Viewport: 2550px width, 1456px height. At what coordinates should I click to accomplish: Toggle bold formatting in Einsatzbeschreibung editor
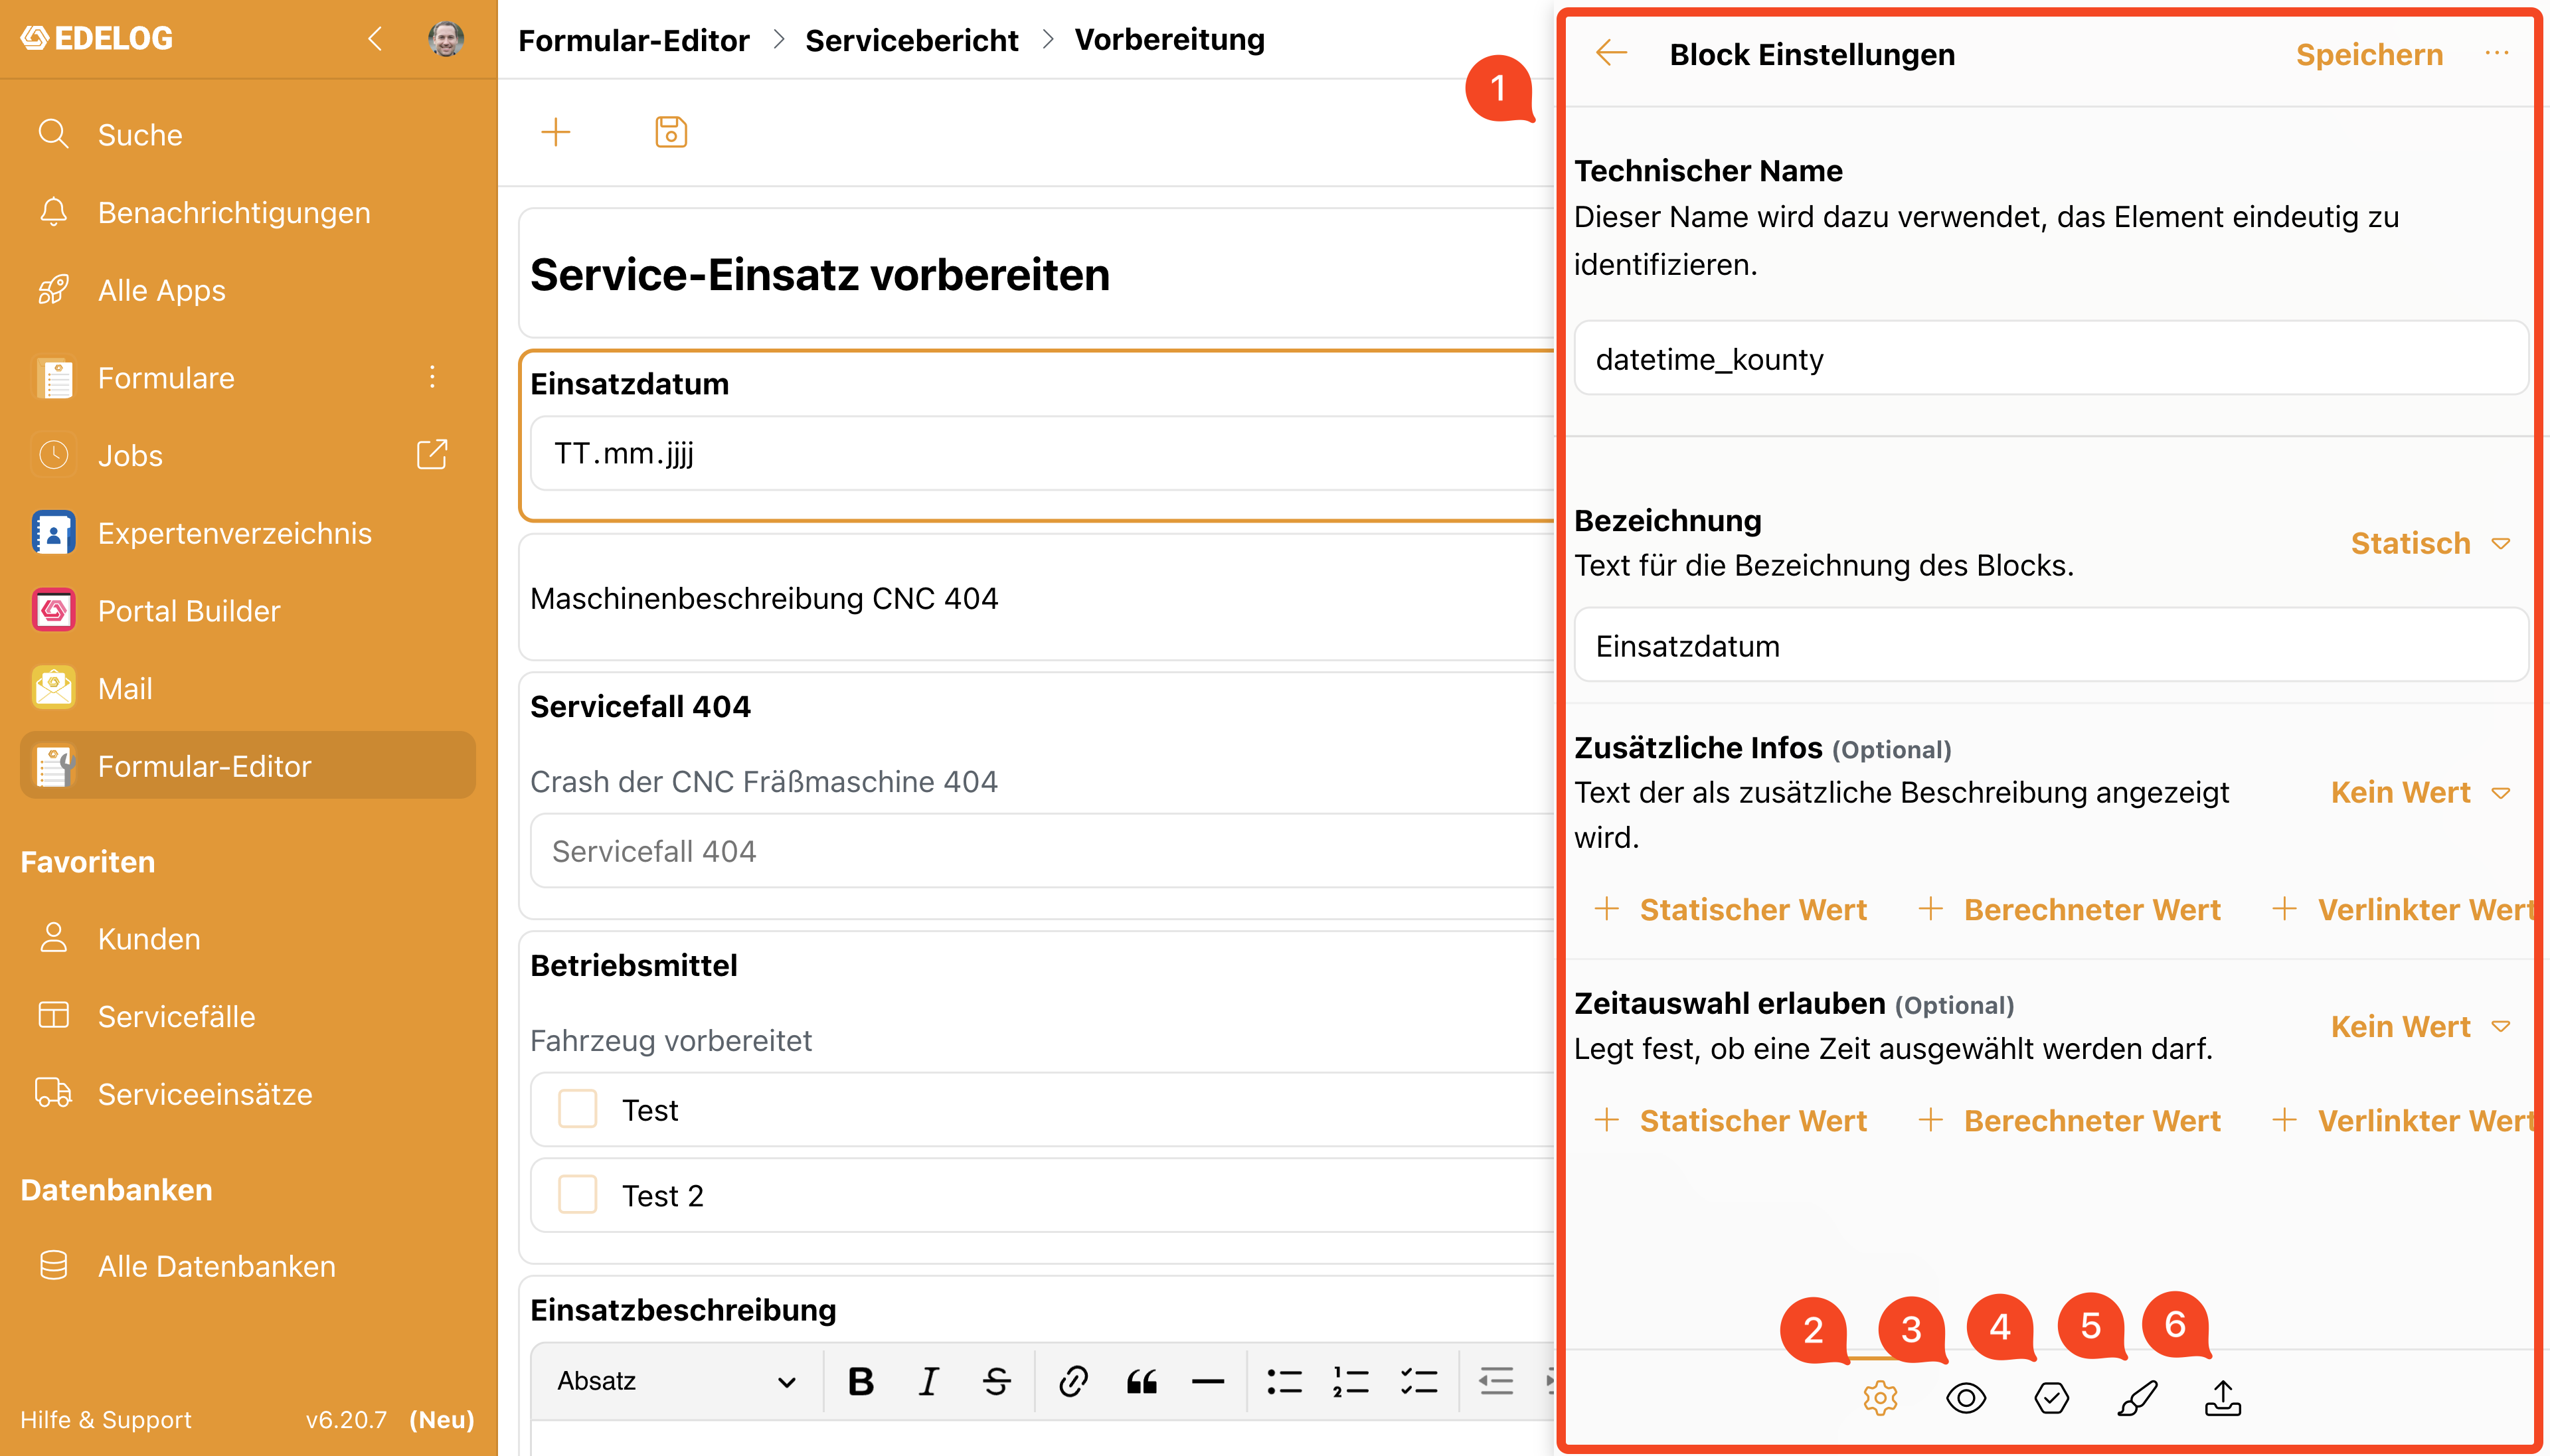point(861,1381)
